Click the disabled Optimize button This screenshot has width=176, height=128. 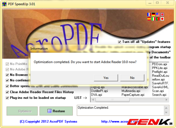coord(22,111)
